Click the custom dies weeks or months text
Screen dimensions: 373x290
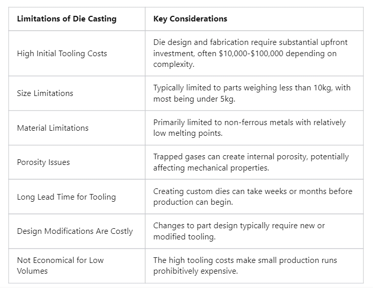(x=253, y=191)
